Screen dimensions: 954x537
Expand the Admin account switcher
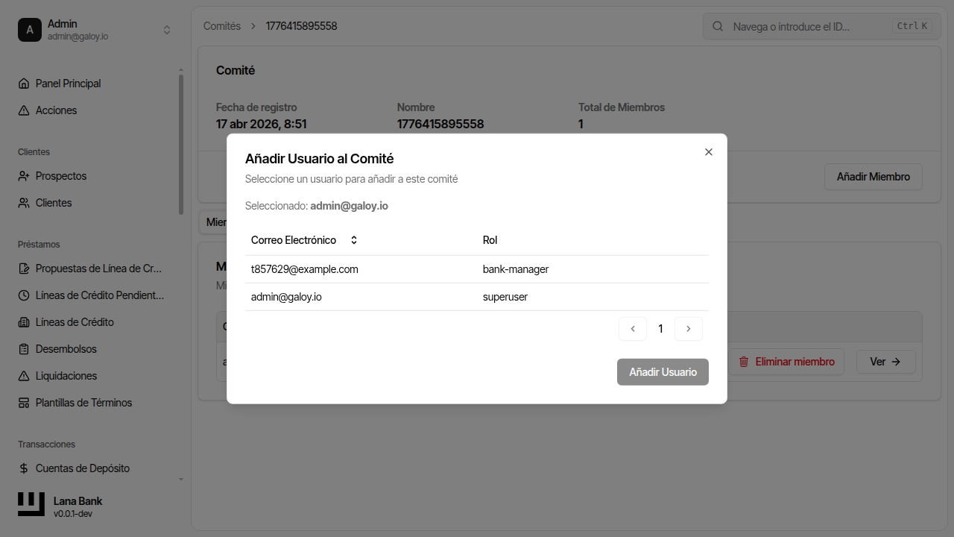click(167, 30)
